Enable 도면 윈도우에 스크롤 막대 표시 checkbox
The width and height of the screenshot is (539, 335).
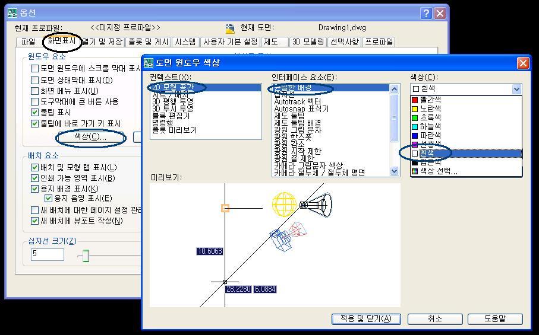point(34,69)
